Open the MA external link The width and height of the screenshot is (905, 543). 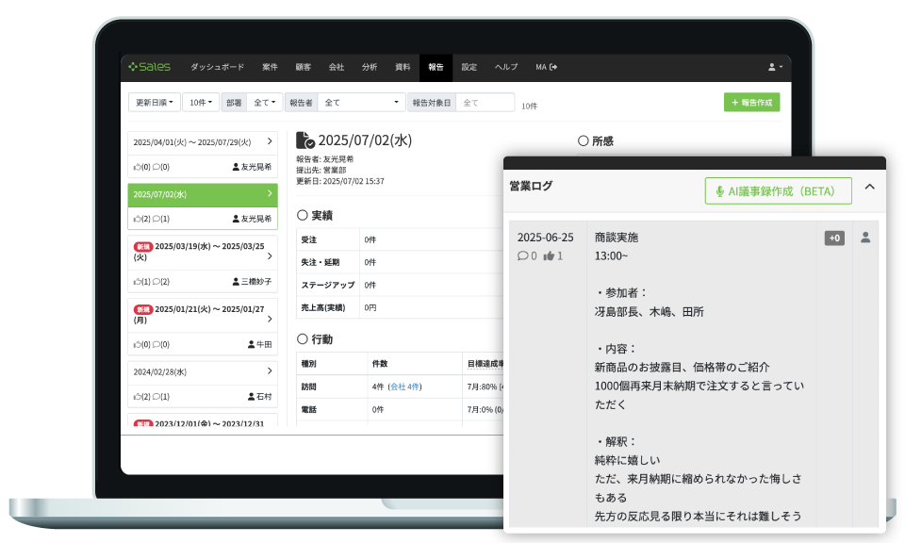547,67
